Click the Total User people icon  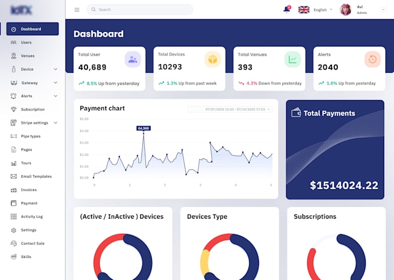133,60
